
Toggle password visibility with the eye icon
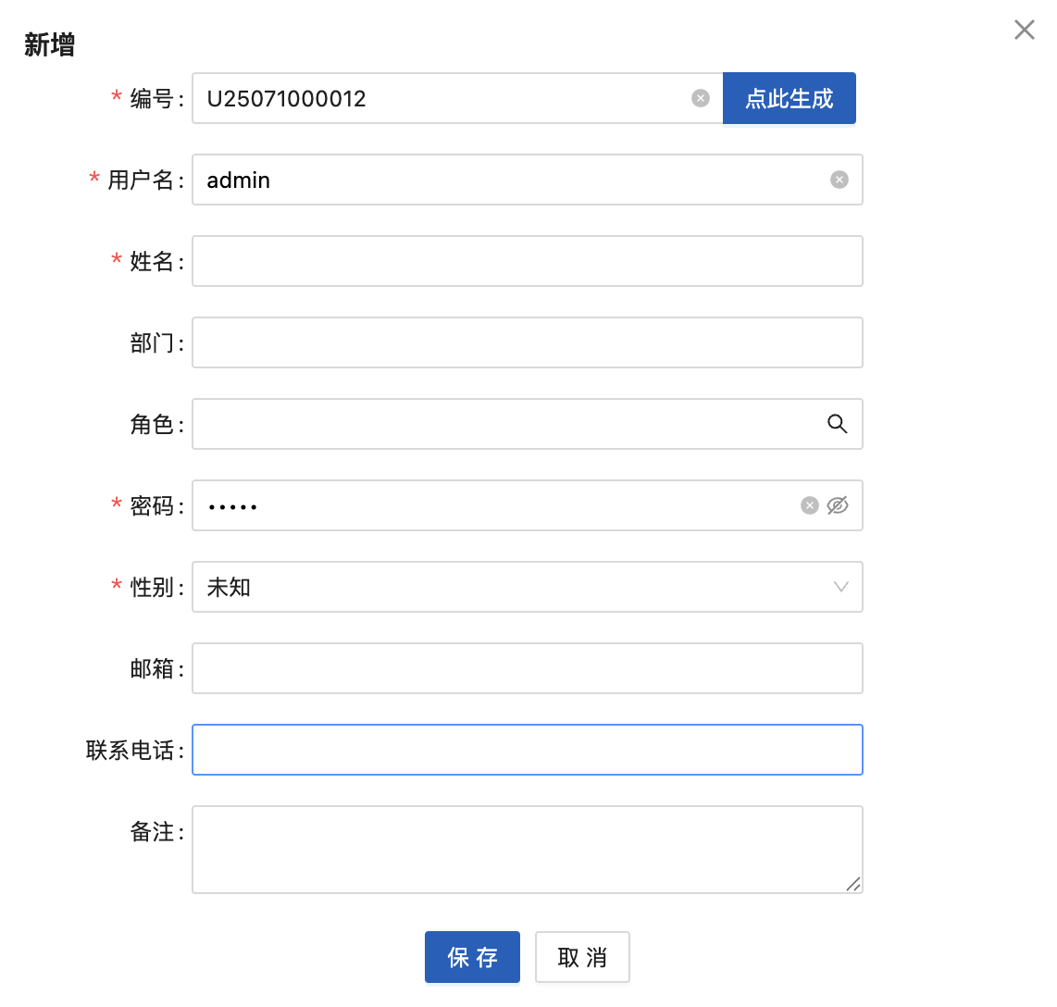coord(838,505)
